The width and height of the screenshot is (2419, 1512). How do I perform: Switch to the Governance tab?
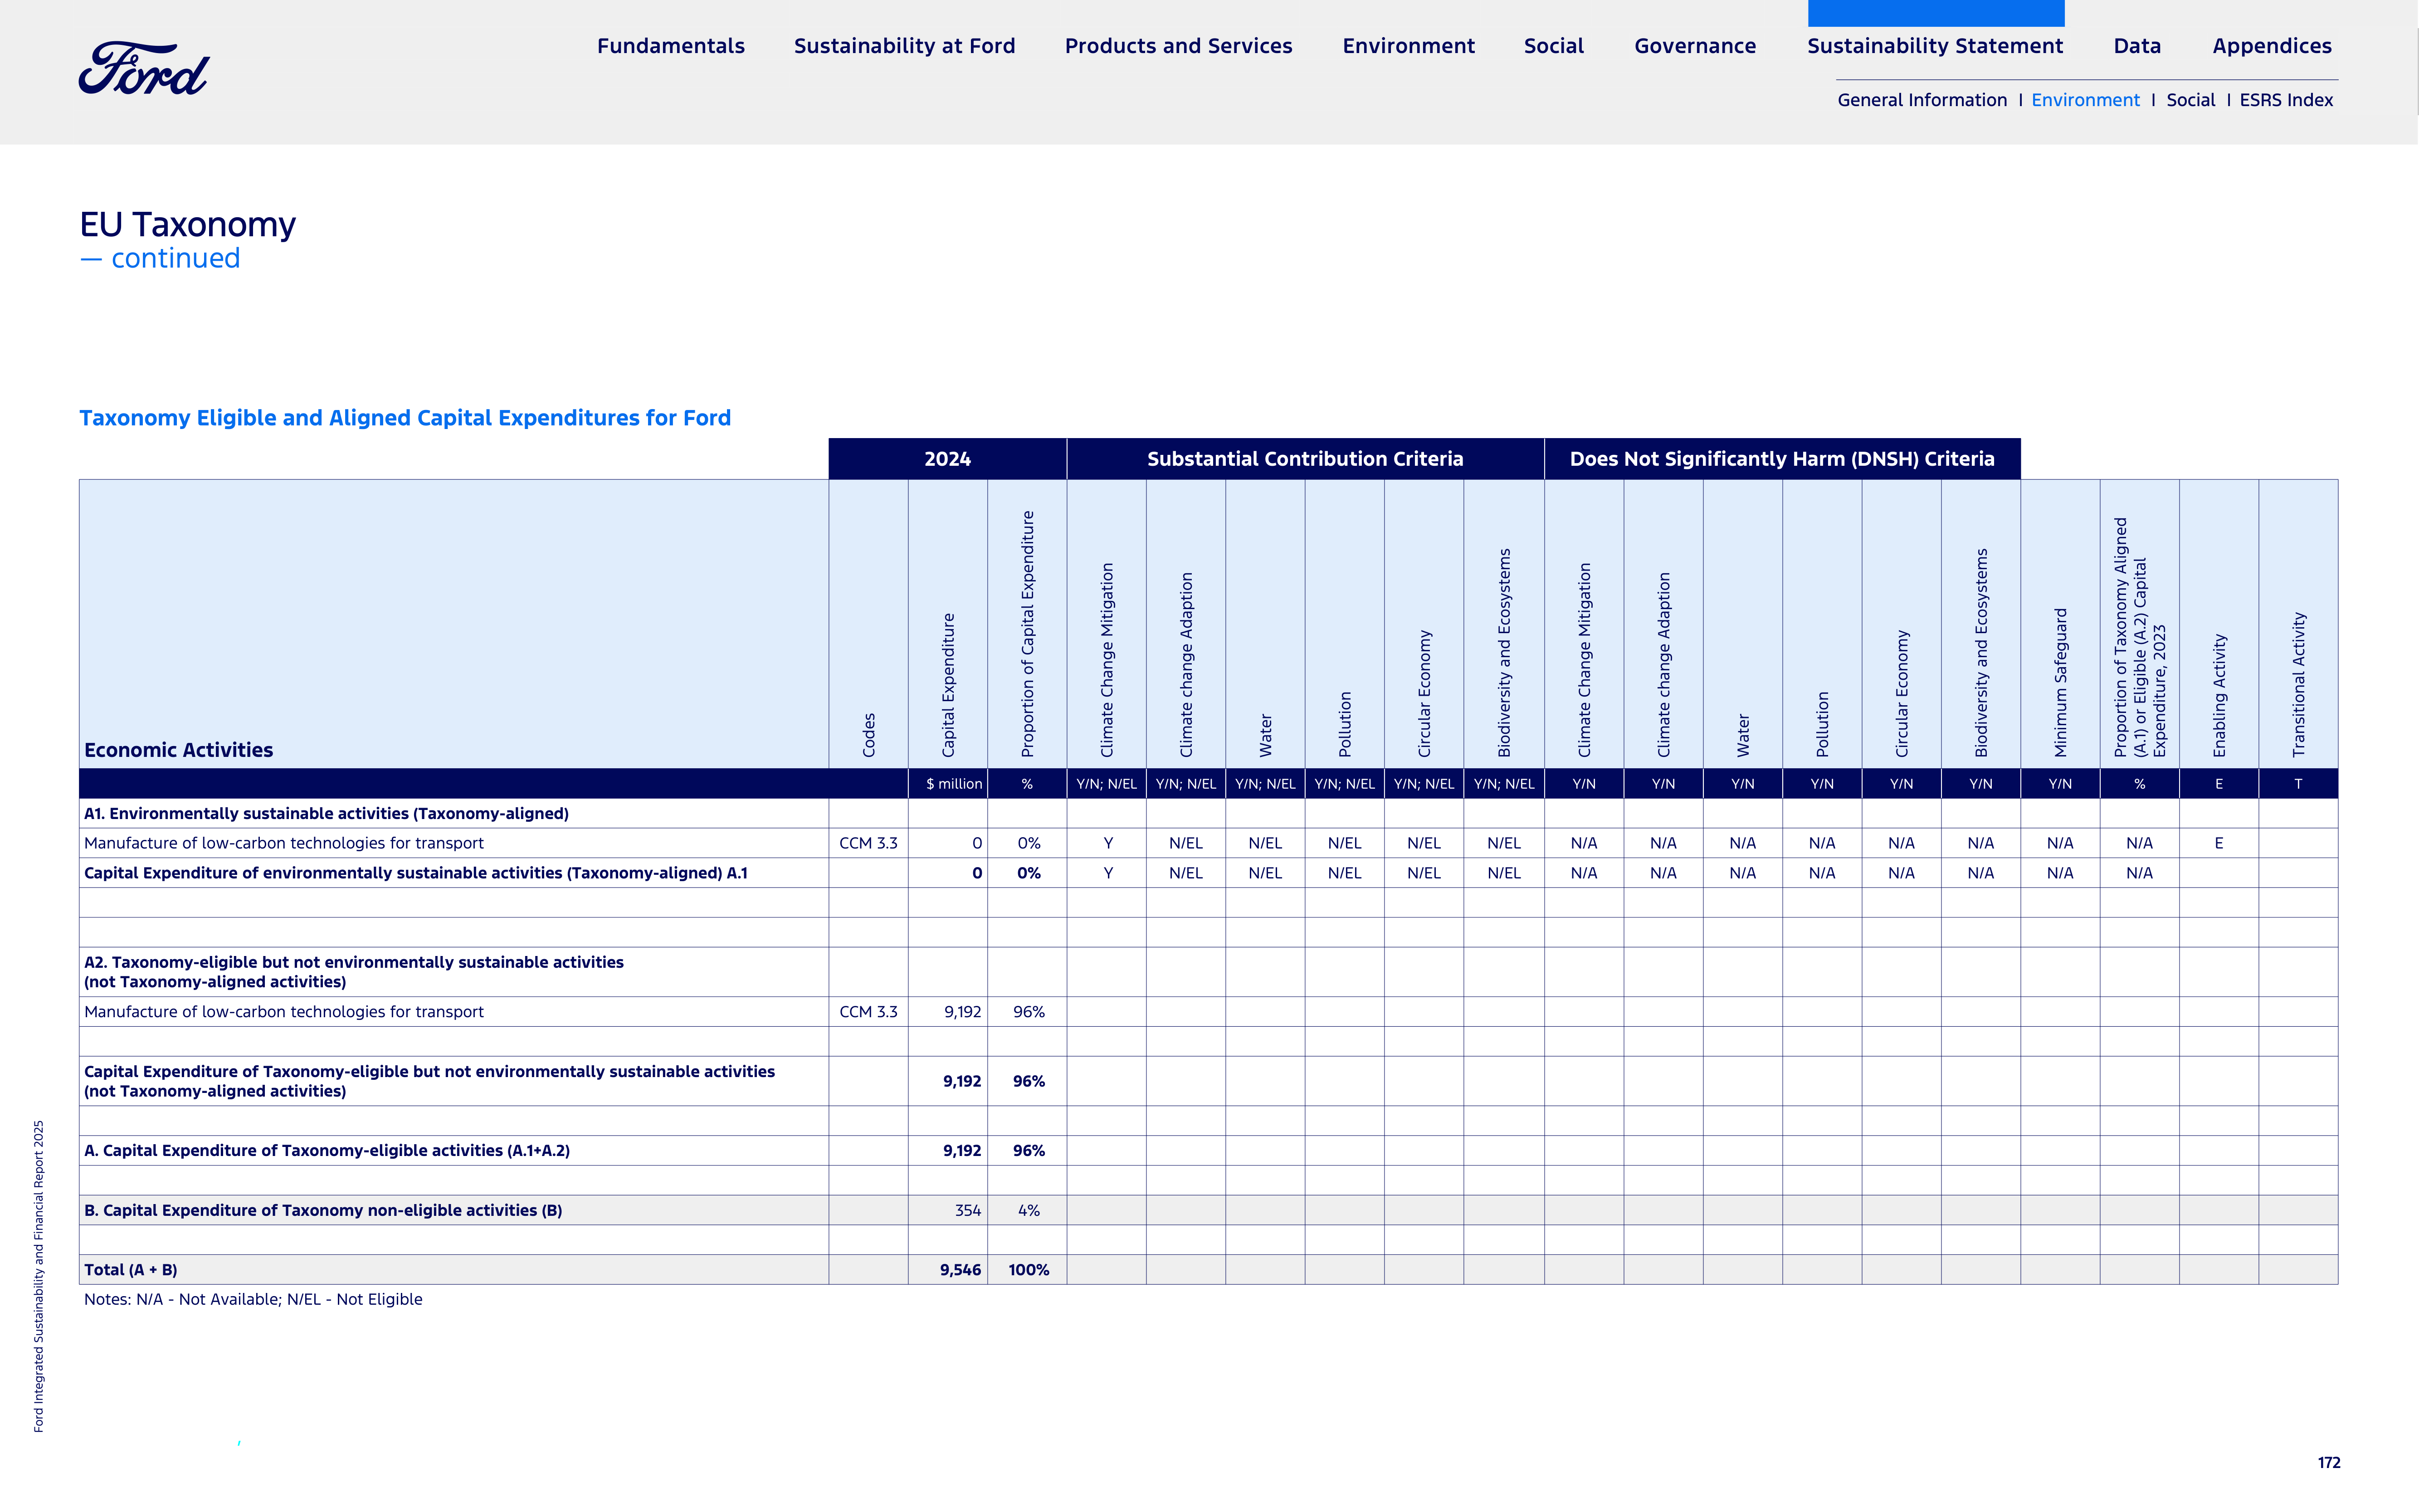(x=1695, y=46)
